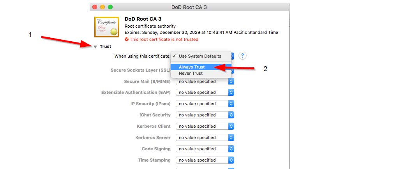Click the red error icon beside not trusted
The width and height of the screenshot is (399, 169).
[127, 39]
